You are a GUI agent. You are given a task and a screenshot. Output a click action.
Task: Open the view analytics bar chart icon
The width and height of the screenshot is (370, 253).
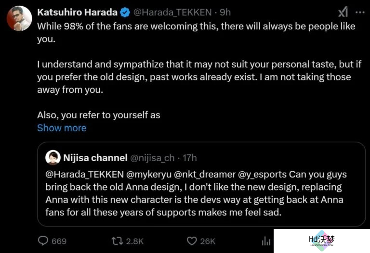[x=266, y=241]
